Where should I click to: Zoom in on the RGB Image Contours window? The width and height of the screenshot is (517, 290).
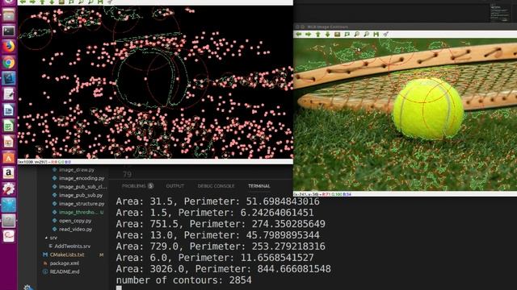(356, 34)
